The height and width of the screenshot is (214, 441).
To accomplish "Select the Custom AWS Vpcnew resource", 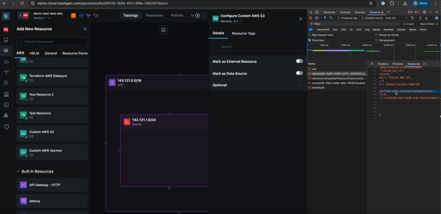I will coord(52,152).
